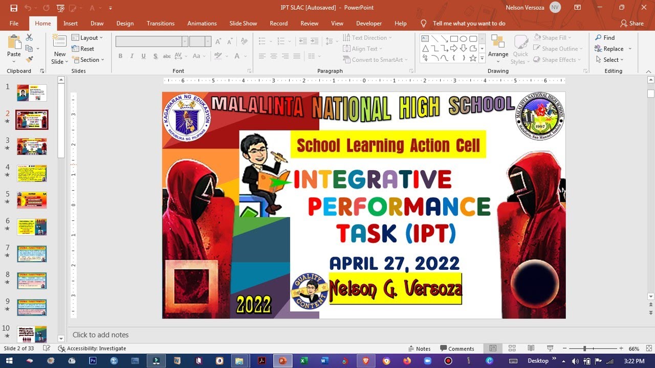Open Customize Quick Access Toolbar dropdown
Screen dimensions: 655x368
pos(111,8)
